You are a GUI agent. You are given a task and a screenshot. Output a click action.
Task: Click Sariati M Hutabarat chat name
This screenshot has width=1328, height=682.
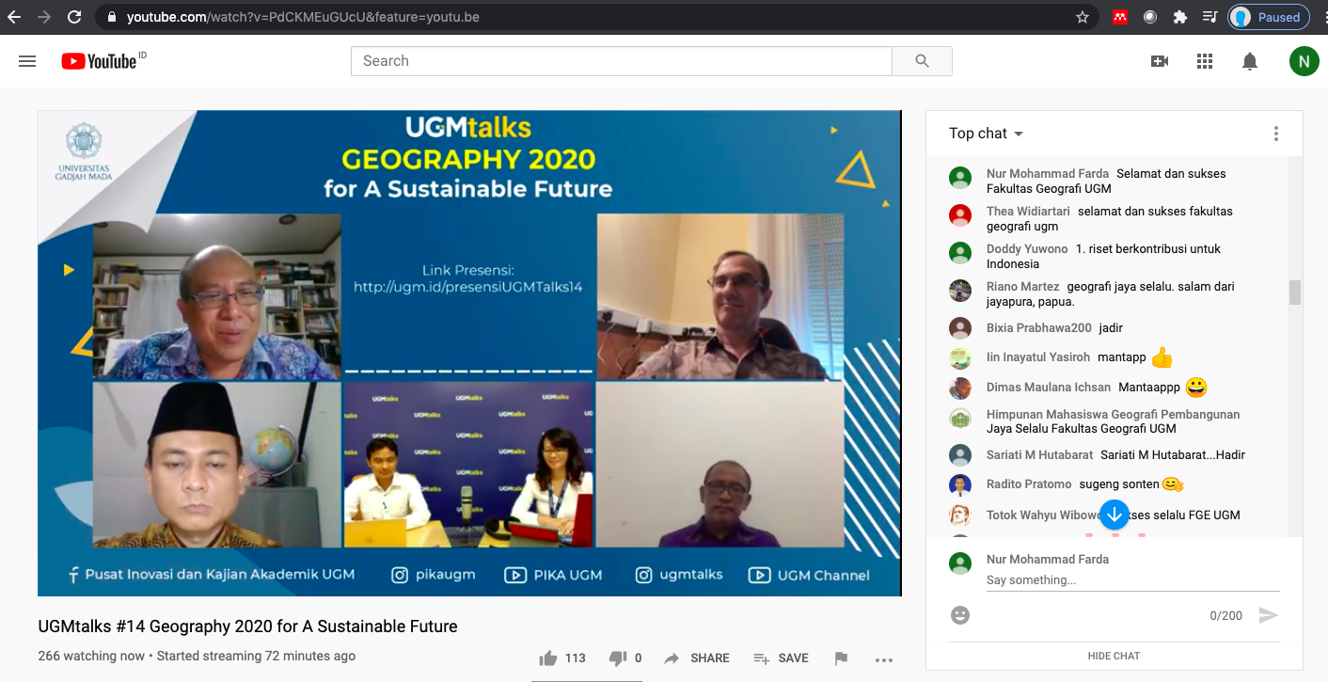tap(1040, 455)
